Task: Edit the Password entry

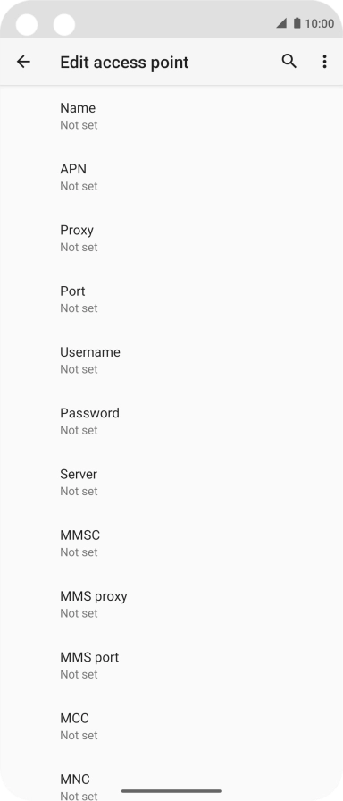Action: pos(171,421)
